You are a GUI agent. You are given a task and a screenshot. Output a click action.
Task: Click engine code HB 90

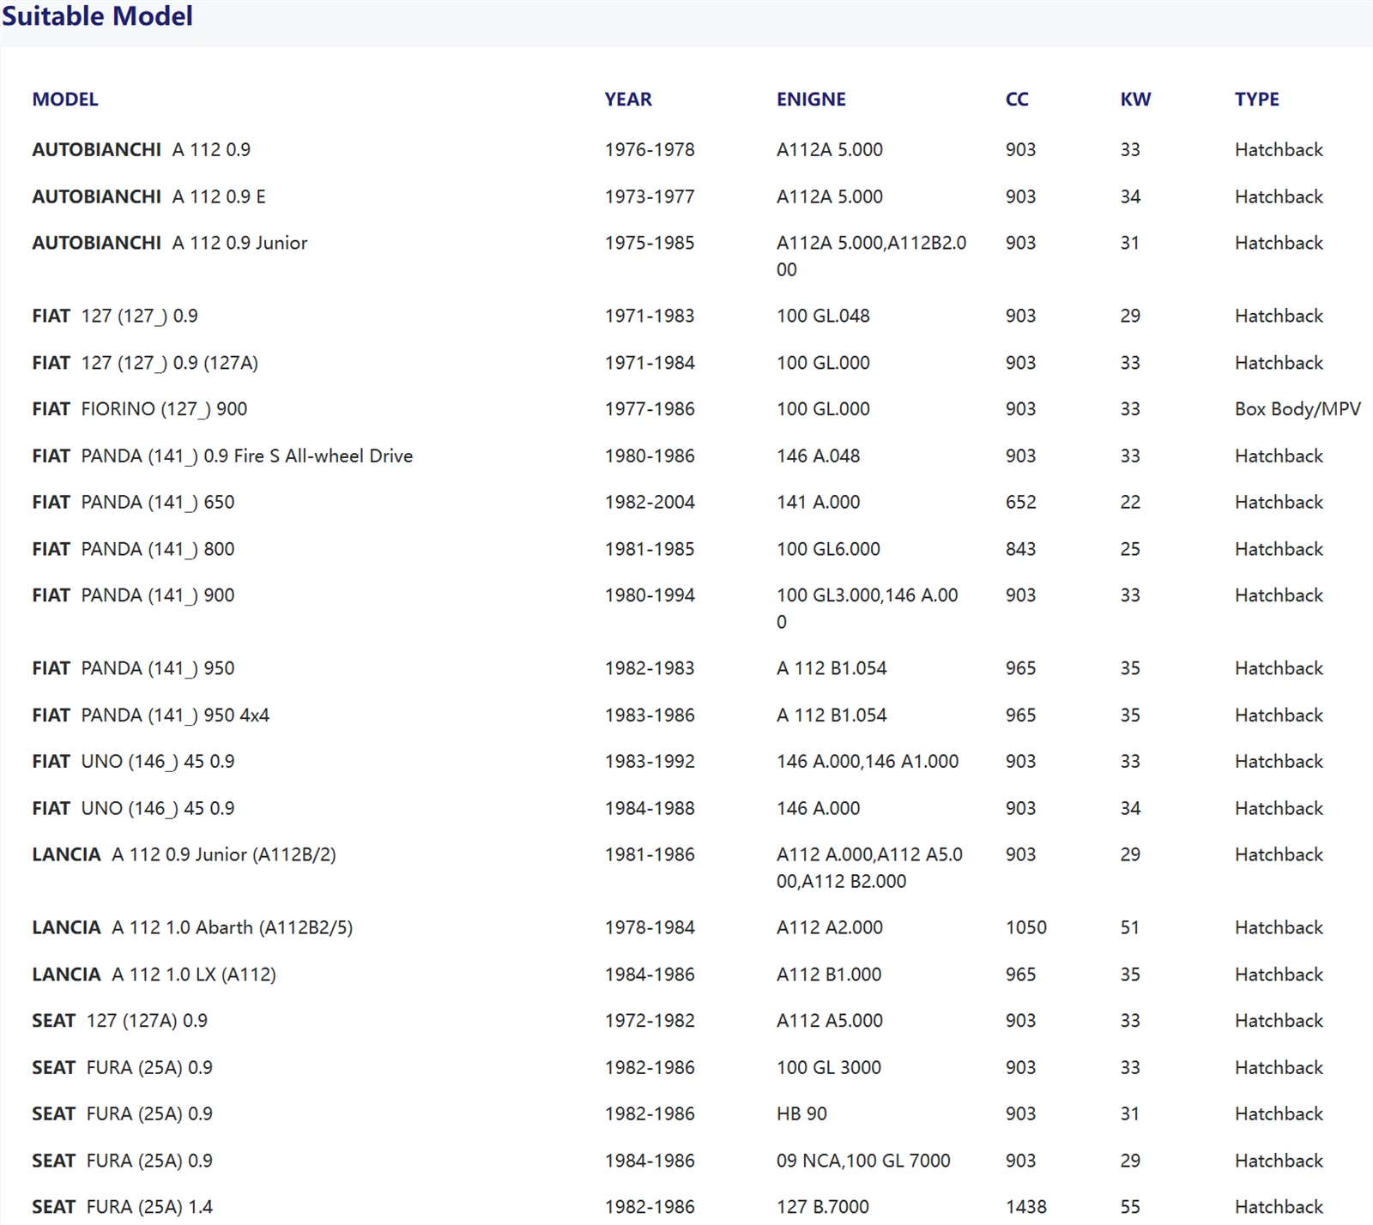(801, 1114)
